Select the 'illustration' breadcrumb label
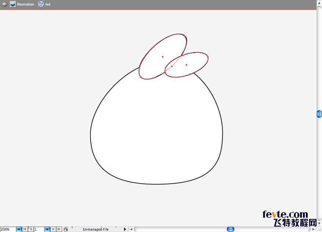 25,4
